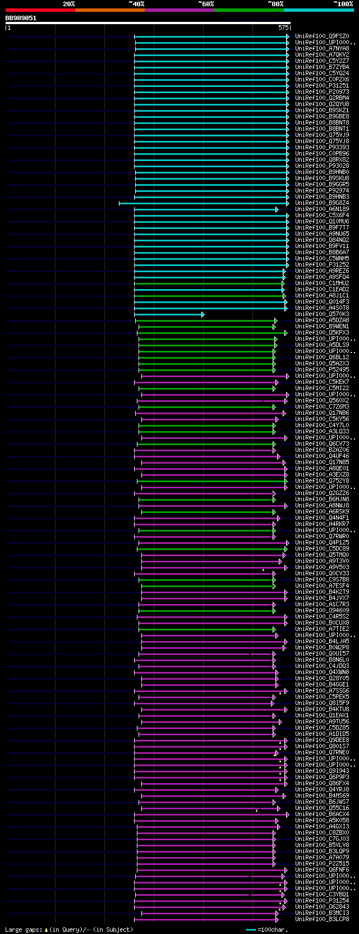Click the label UniRef100_P92974
The height and width of the screenshot is (934, 359).
tap(322, 190)
